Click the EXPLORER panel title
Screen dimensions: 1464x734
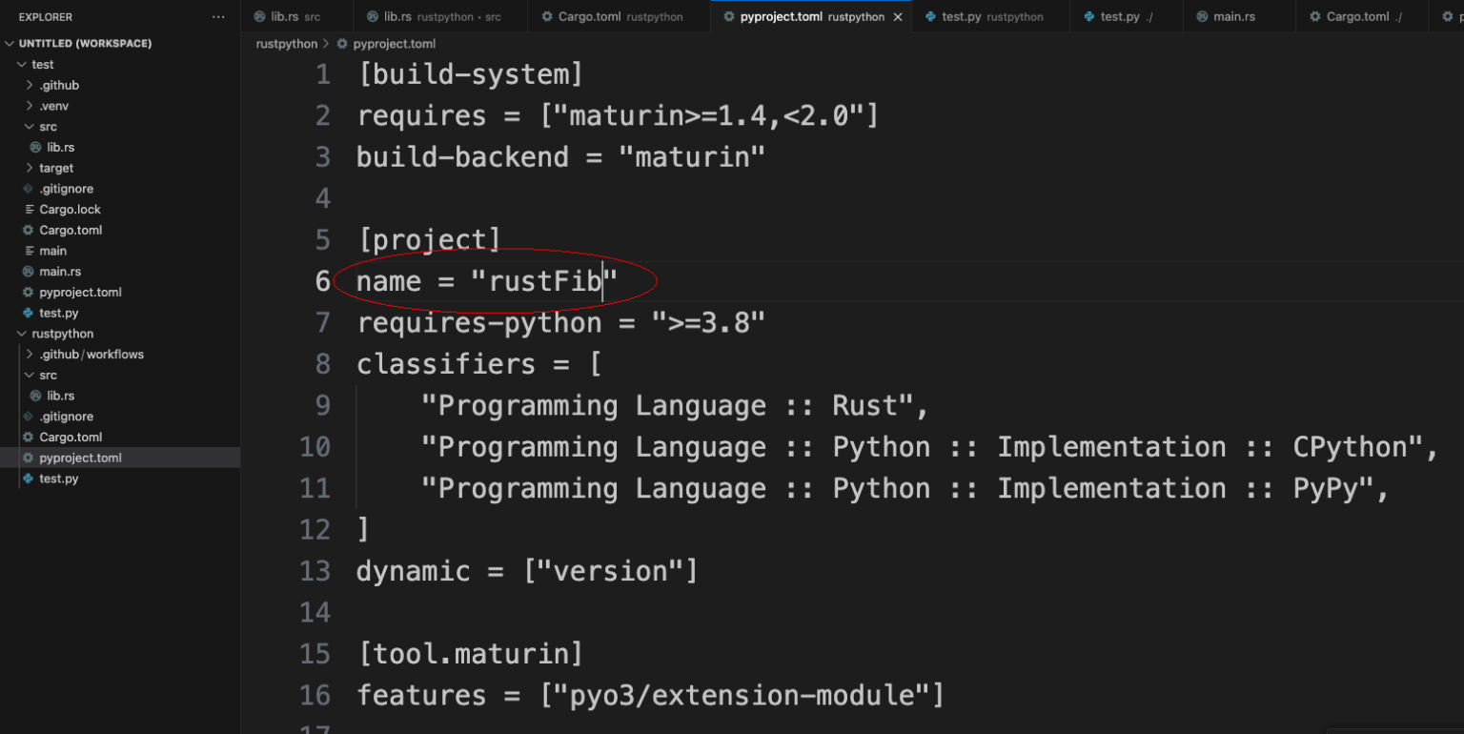[x=45, y=17]
